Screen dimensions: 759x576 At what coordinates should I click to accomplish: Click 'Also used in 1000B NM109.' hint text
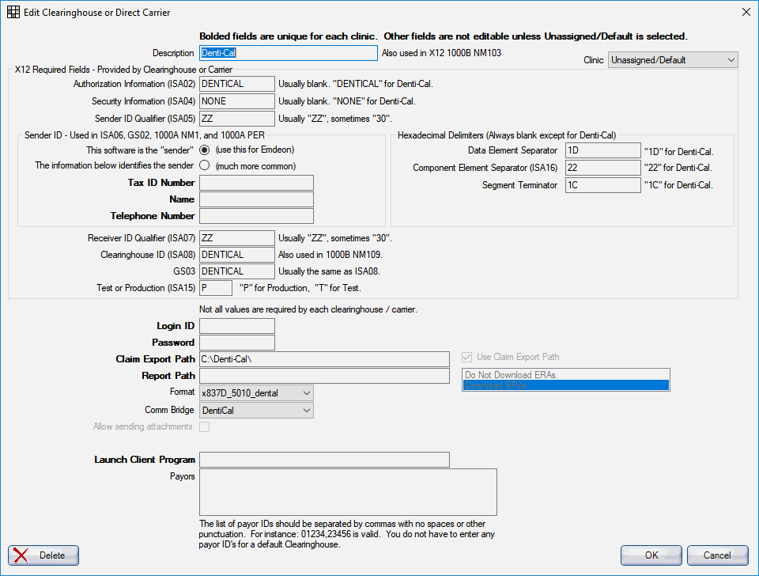(x=330, y=255)
